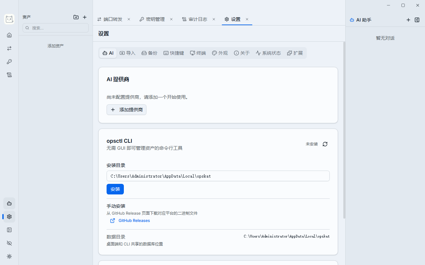Click the installation directory input field

(218, 176)
